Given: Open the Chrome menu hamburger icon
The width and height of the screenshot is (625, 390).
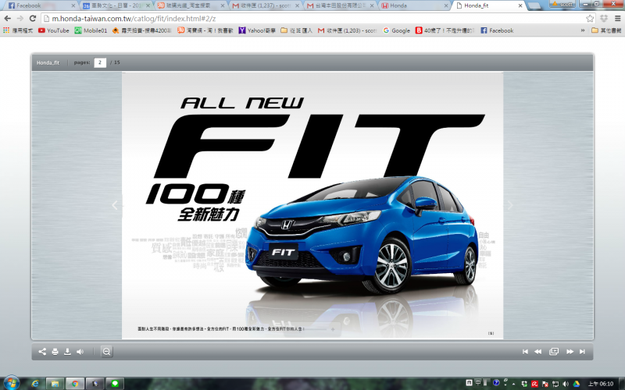Looking at the screenshot, I should 617,18.
